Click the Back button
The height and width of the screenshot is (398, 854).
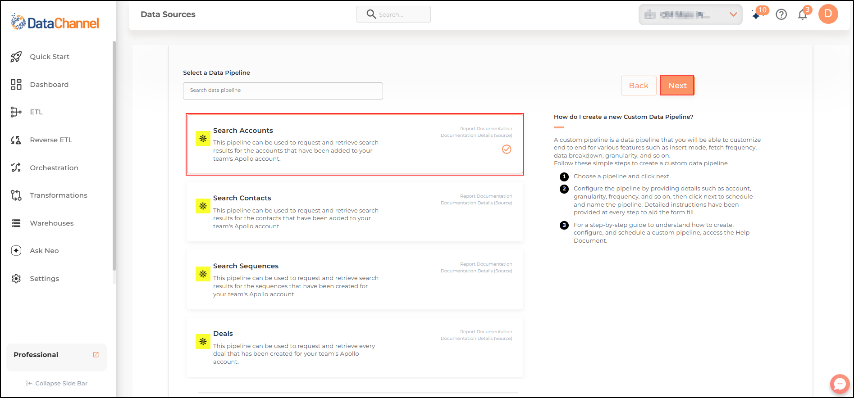pos(639,86)
